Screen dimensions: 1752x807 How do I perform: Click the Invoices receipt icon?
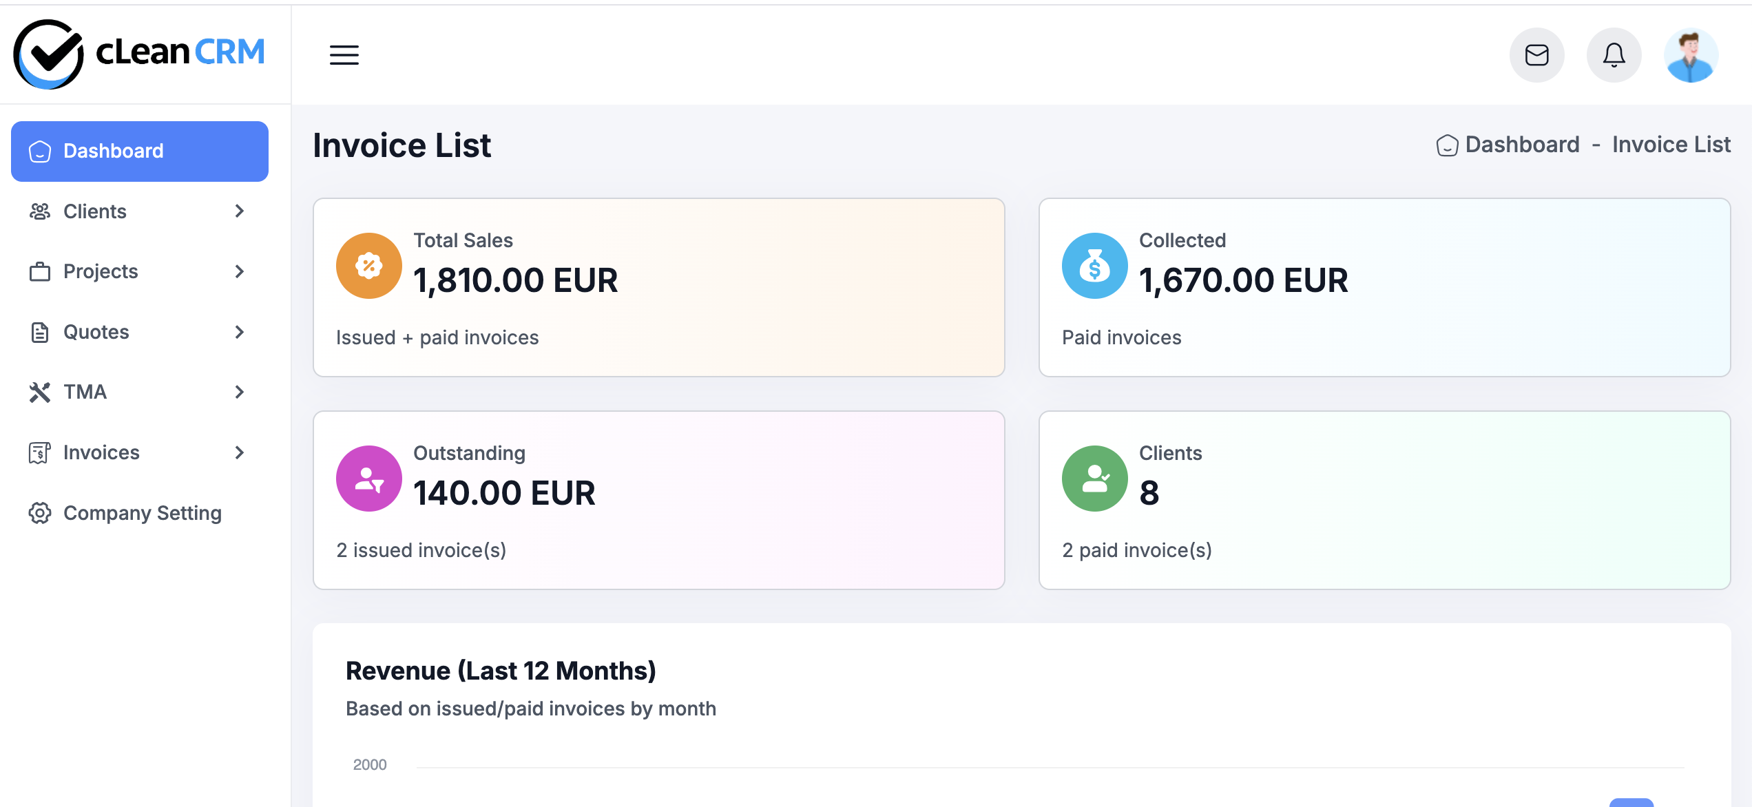coord(40,452)
